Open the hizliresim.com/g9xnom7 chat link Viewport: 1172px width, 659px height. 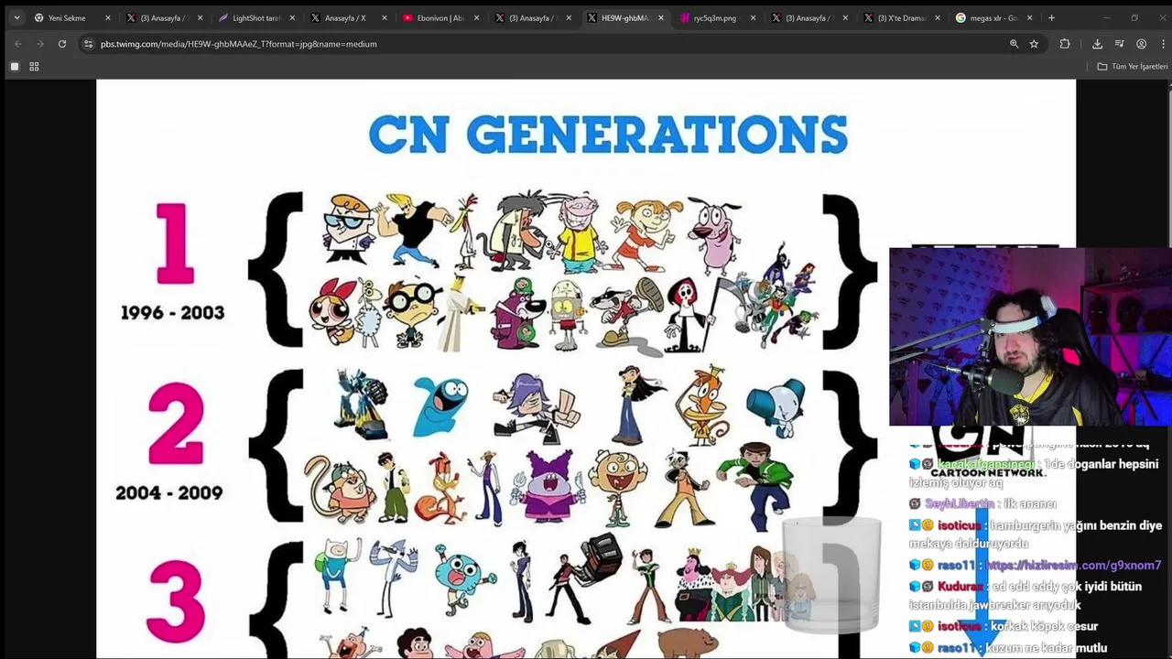coord(1073,566)
